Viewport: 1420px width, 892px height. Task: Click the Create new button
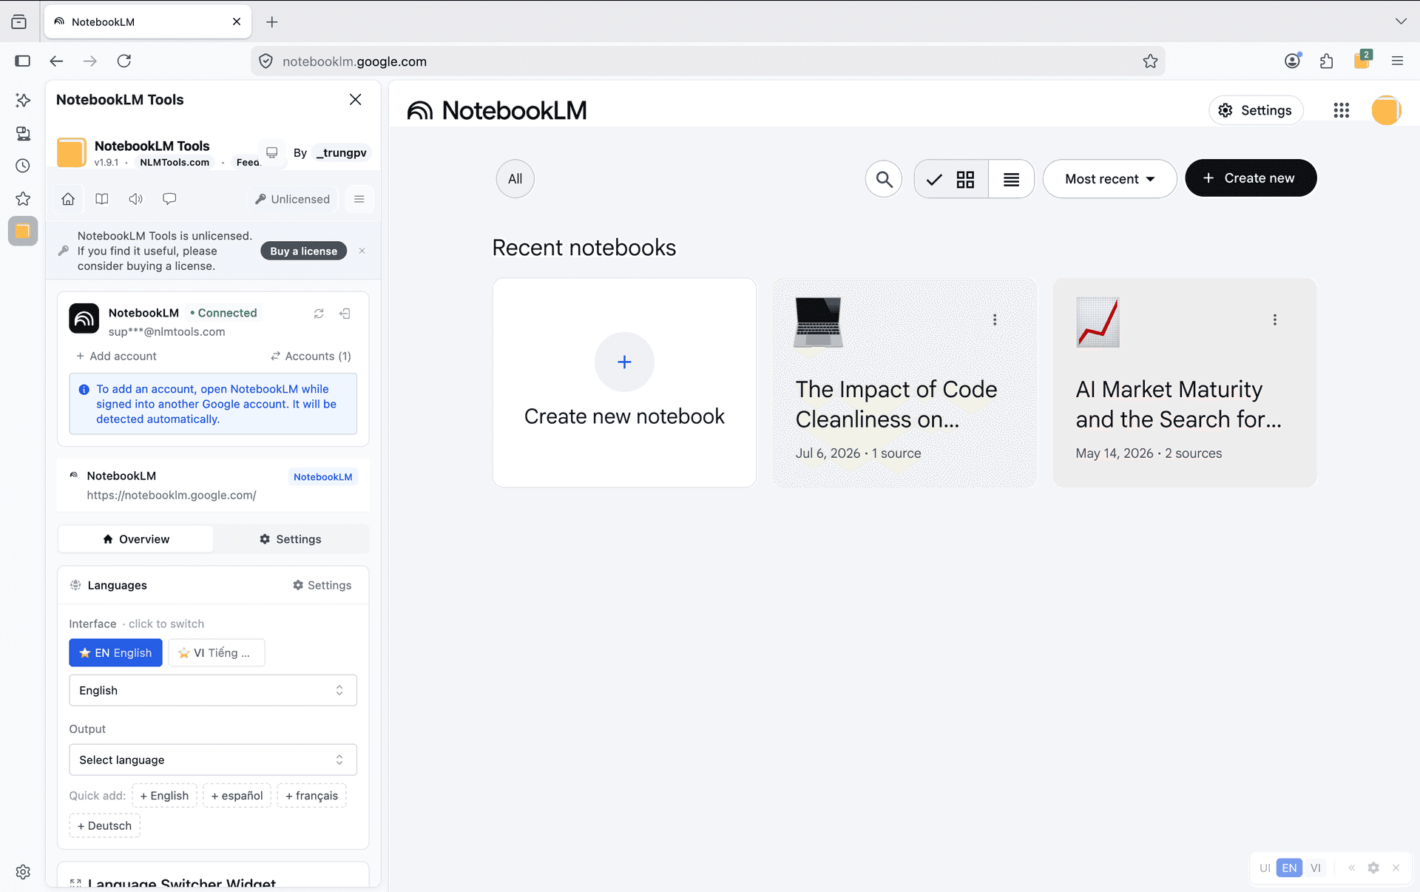[1251, 178]
